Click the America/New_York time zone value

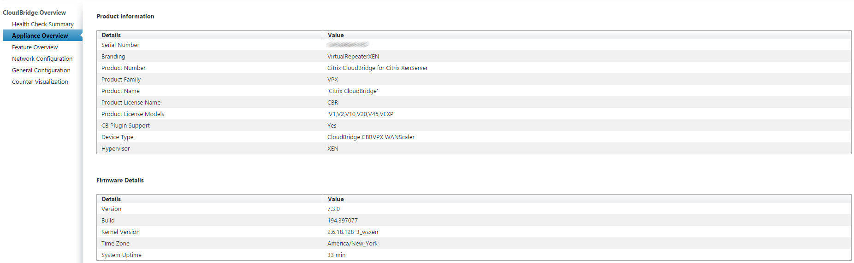coord(352,244)
